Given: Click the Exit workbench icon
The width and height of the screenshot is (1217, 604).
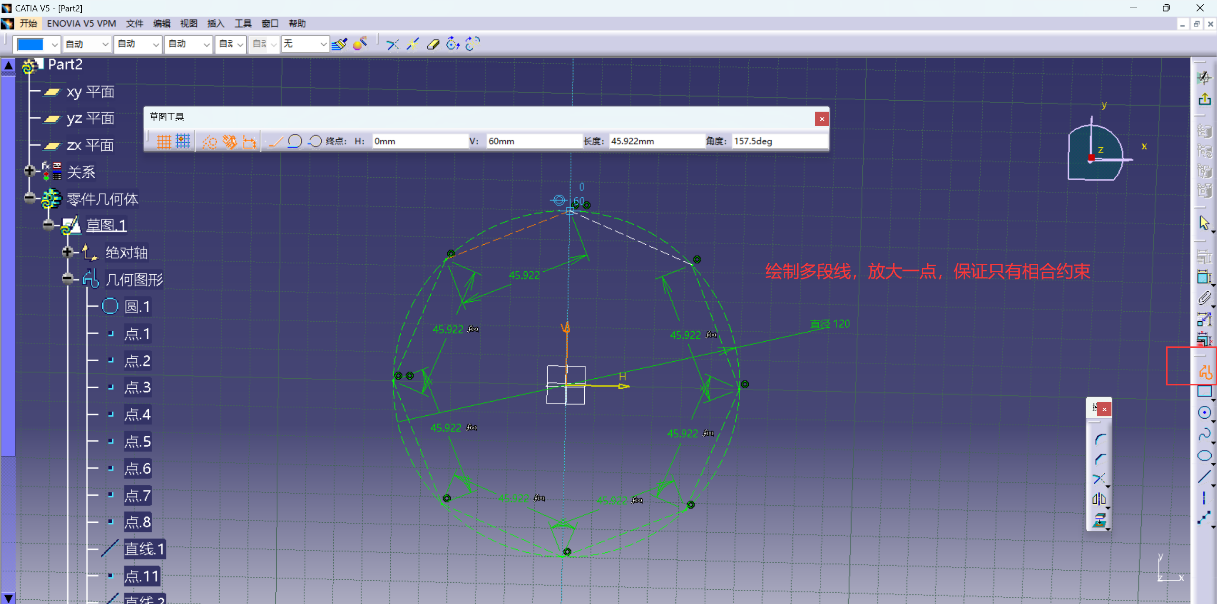Looking at the screenshot, I should [x=1204, y=99].
